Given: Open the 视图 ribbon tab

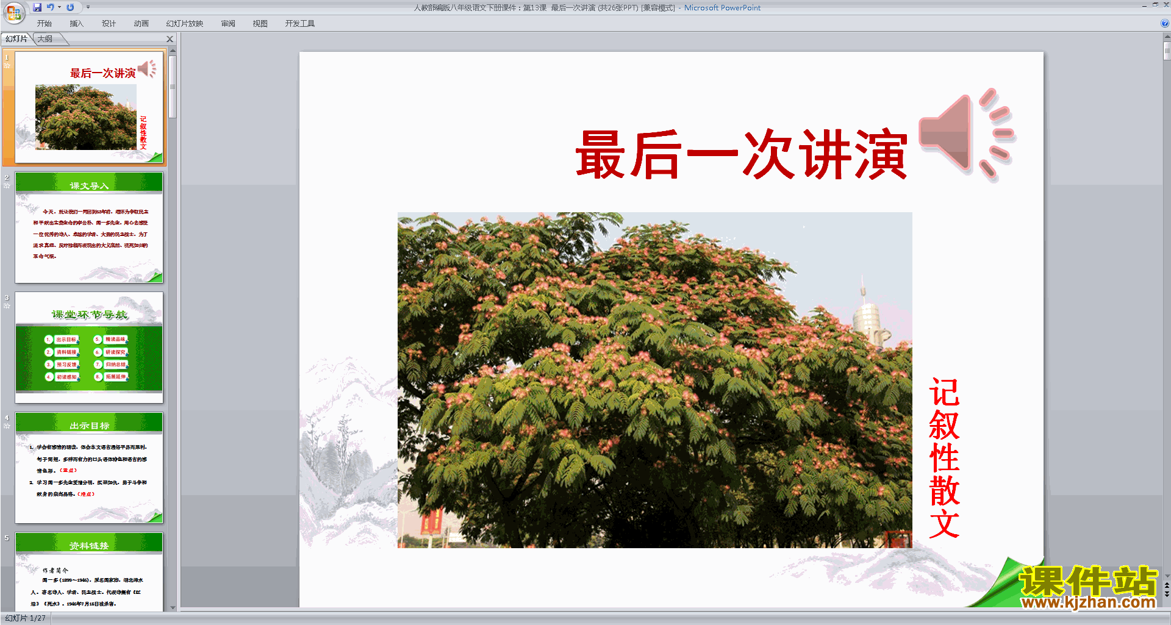Looking at the screenshot, I should tap(260, 24).
